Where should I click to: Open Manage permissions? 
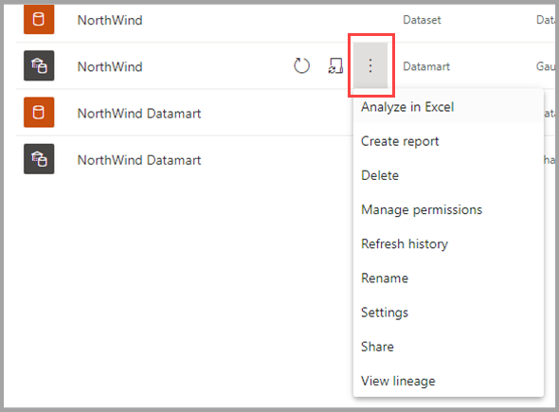tap(448, 209)
